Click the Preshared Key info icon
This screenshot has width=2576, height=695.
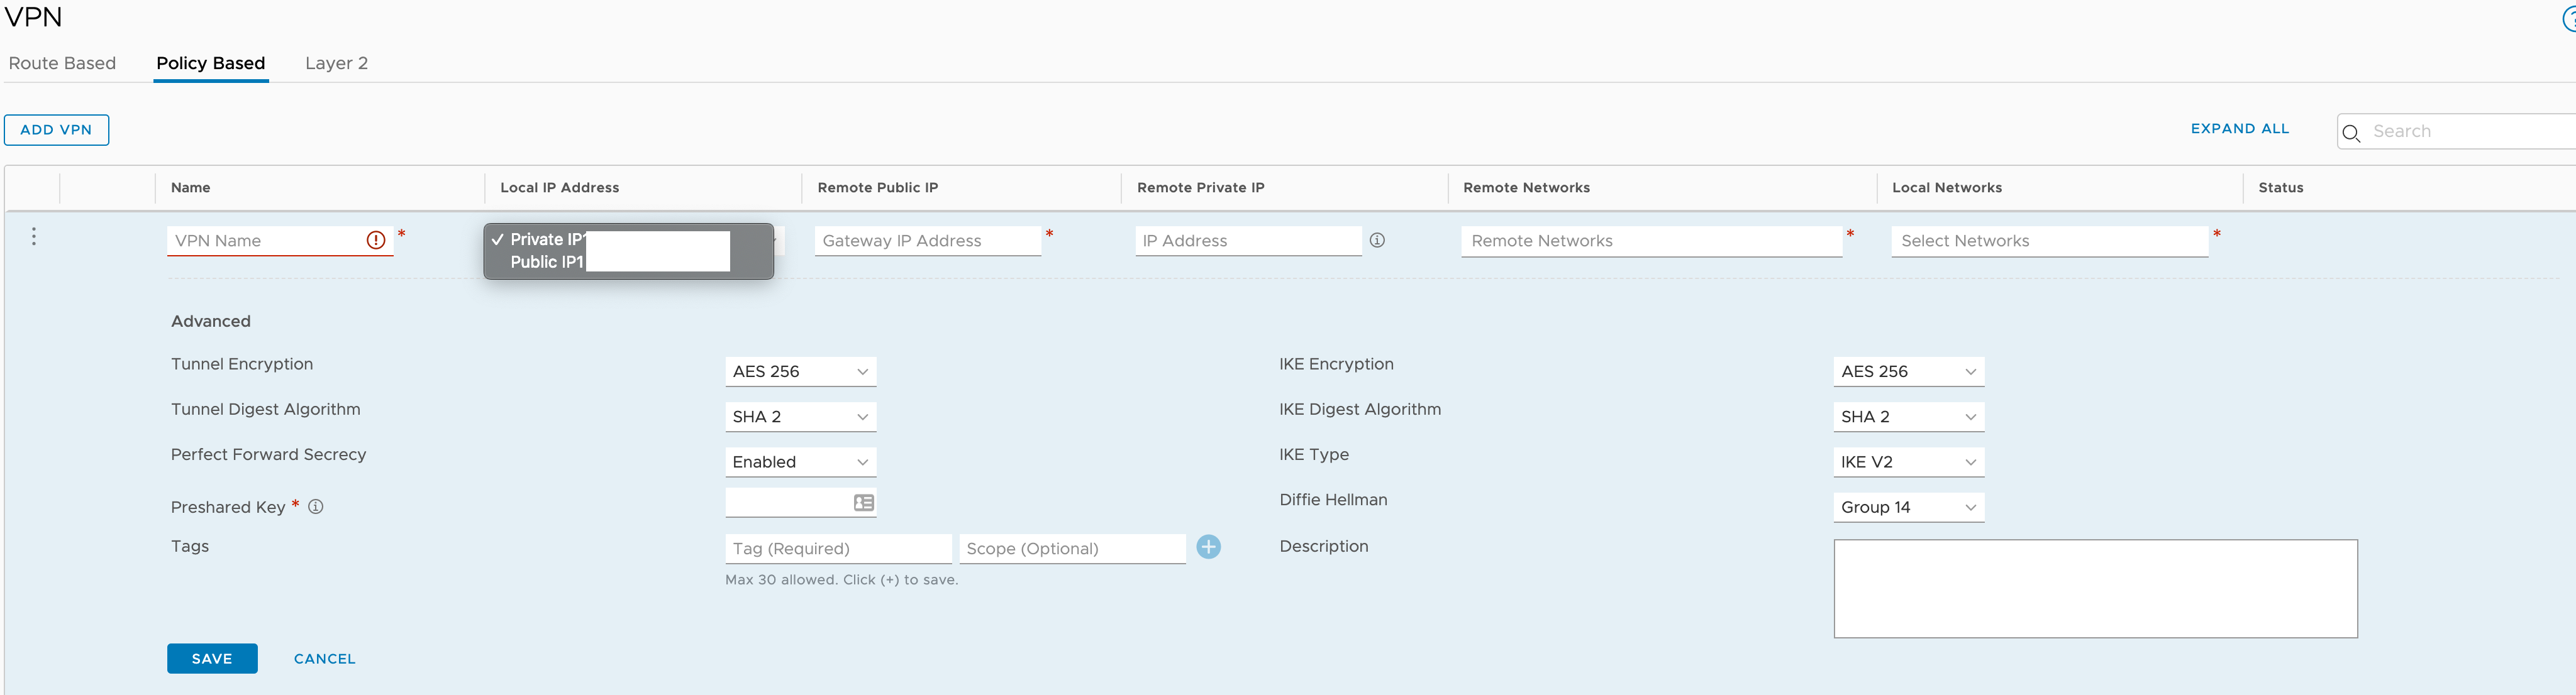tap(316, 506)
